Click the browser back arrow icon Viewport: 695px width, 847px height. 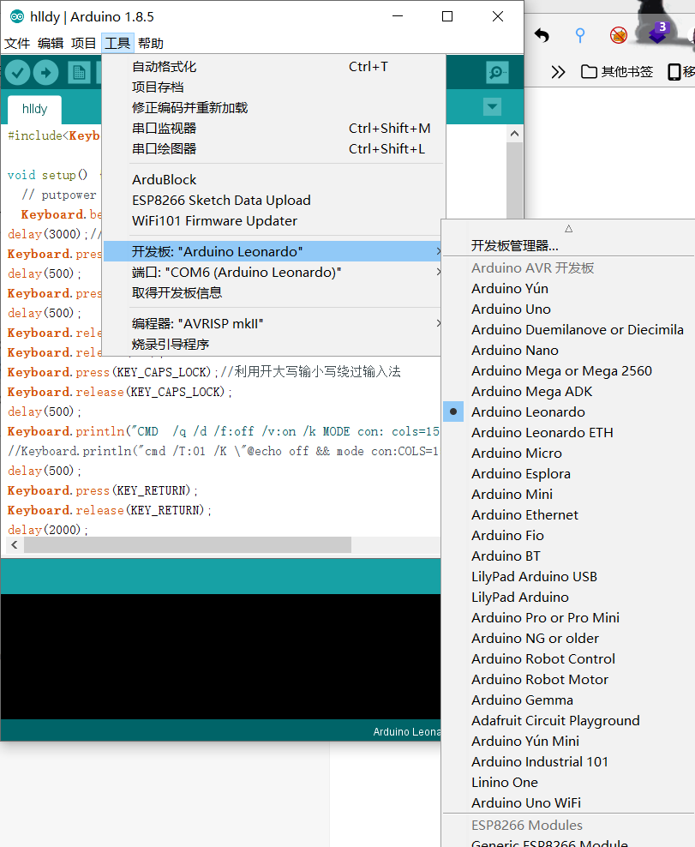542,36
